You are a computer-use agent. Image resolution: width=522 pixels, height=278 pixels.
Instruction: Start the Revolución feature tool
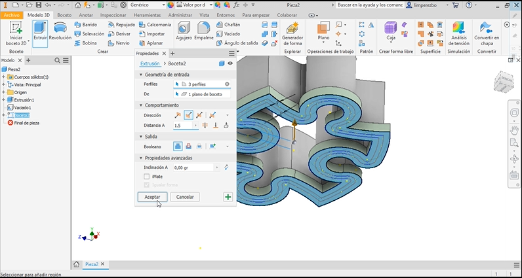[60, 32]
